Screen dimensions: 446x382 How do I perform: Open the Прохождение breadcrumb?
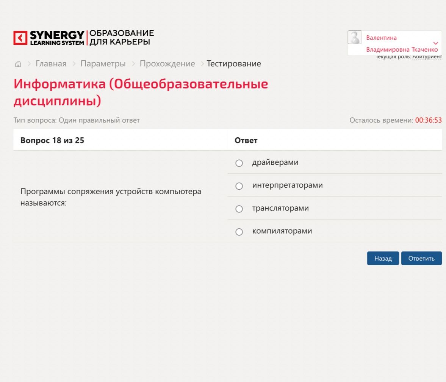167,64
